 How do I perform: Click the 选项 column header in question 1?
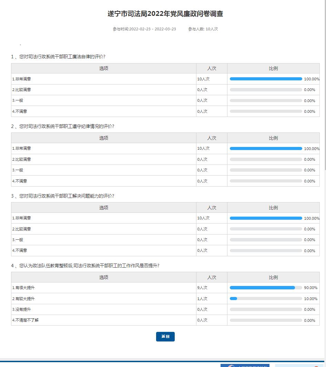[x=104, y=68]
